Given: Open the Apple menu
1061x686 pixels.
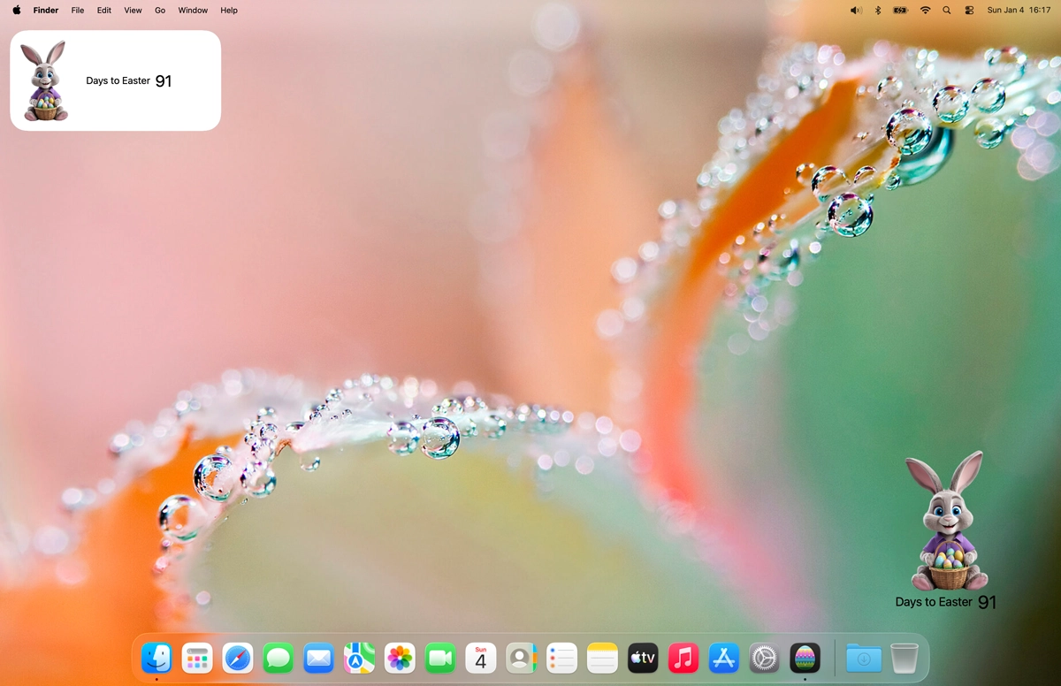Looking at the screenshot, I should tap(17, 10).
